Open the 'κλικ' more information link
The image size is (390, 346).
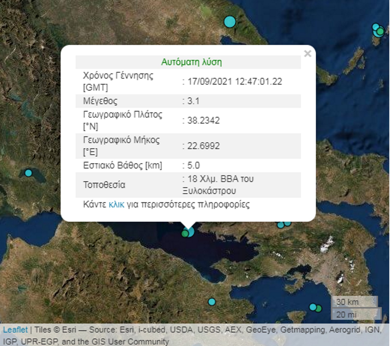pyautogui.click(x=116, y=204)
